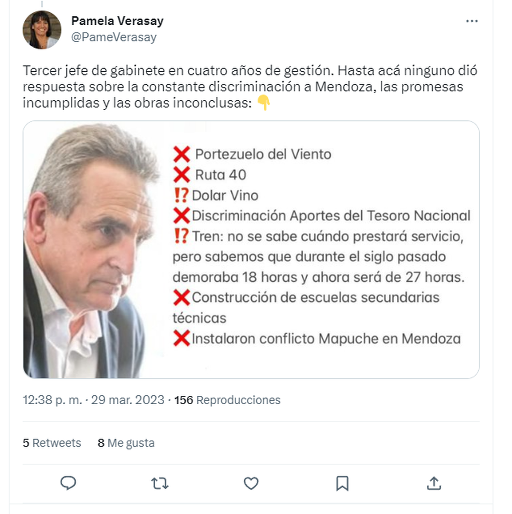512x514 pixels.
Task: Bookmark this tweet
Action: click(x=342, y=483)
